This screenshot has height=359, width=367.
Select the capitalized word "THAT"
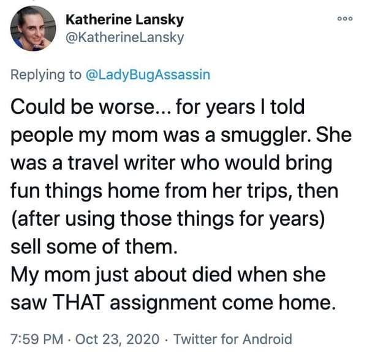pos(78,302)
